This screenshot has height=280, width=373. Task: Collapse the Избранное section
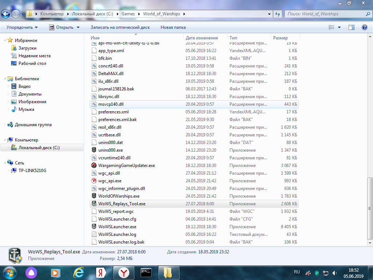(4, 40)
